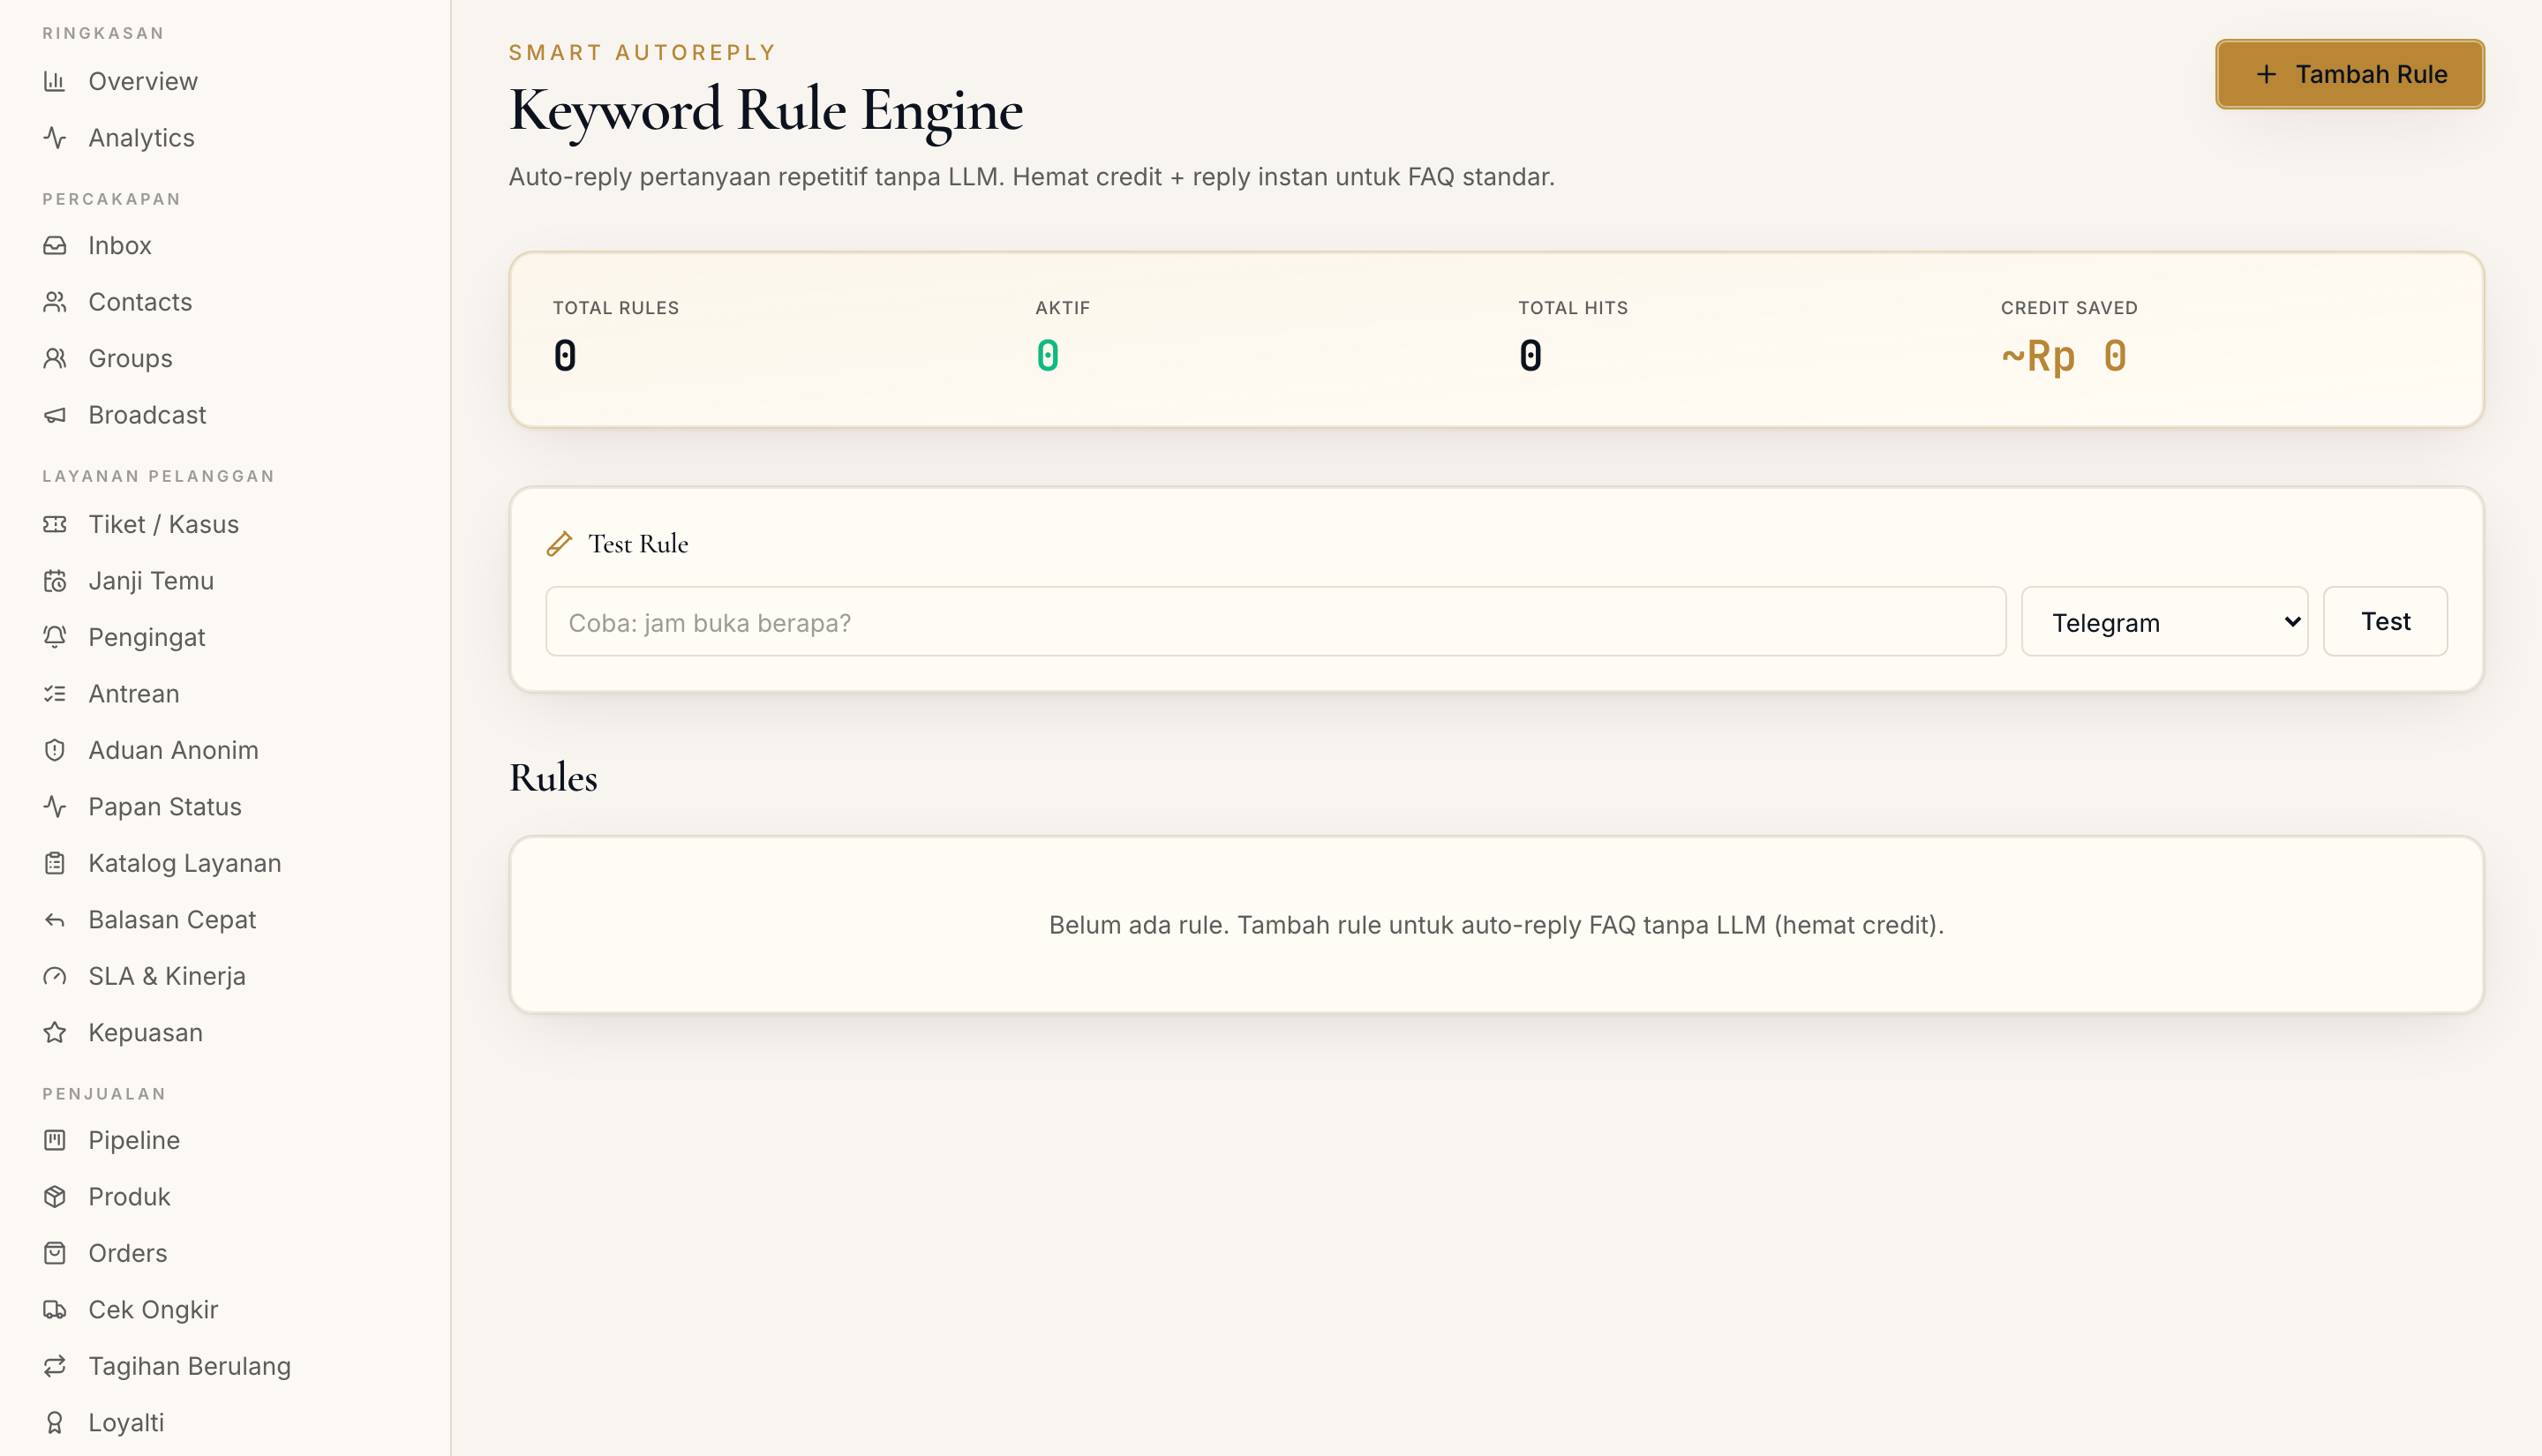Image resolution: width=2542 pixels, height=1456 pixels.
Task: Click the Produk box icon
Action: click(55, 1197)
